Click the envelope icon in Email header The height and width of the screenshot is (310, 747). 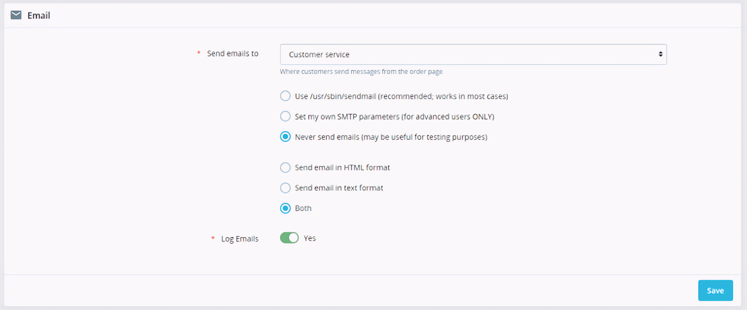click(x=16, y=15)
